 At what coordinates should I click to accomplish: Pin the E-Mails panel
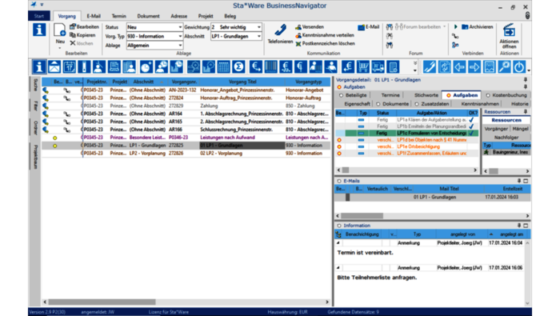[519, 181]
